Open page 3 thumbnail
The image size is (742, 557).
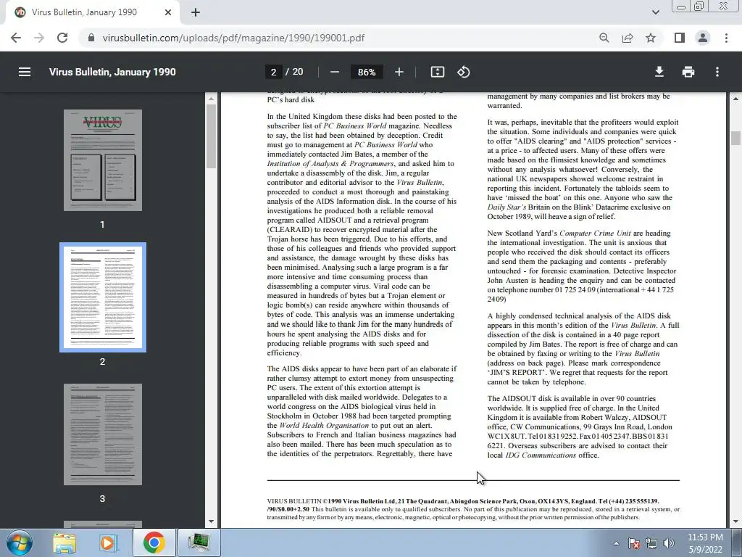(x=103, y=434)
